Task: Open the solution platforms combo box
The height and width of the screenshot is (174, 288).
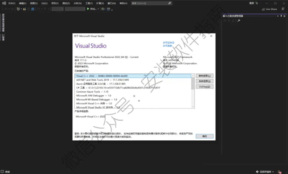Action: coord(75,9)
